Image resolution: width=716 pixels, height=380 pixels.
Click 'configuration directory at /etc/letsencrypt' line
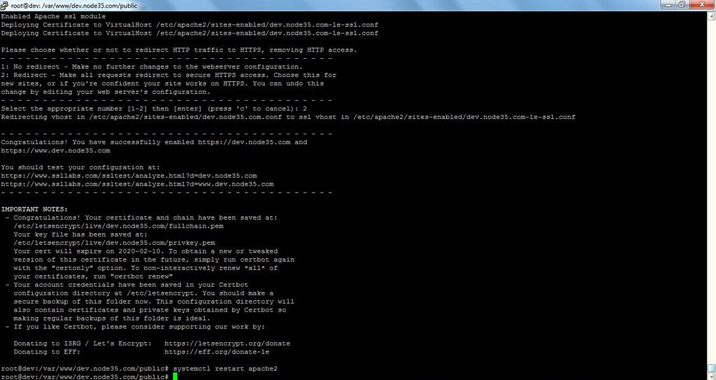click(143, 293)
